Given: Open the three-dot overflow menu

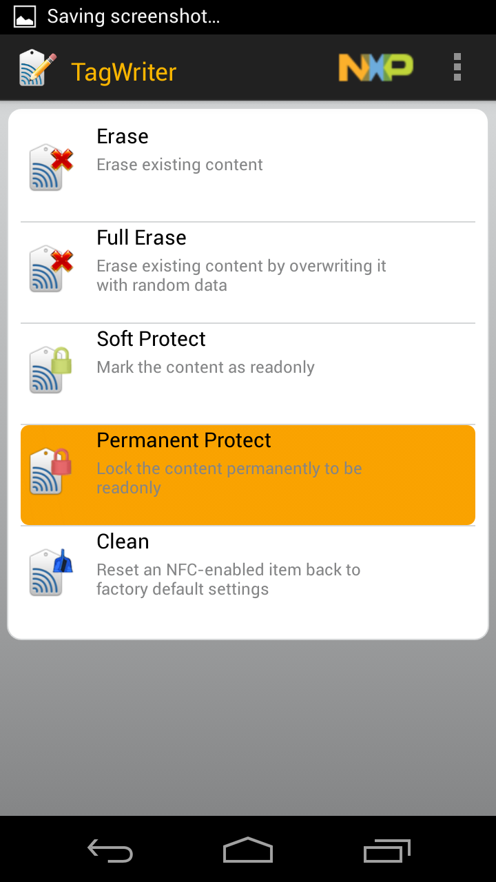Looking at the screenshot, I should tap(457, 68).
